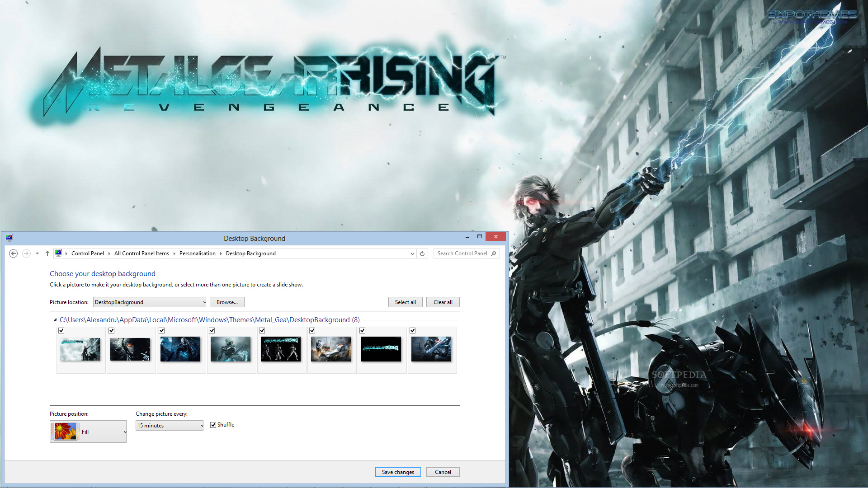
Task: Uncheck the fifth wallpaper's checkbox
Action: click(262, 331)
